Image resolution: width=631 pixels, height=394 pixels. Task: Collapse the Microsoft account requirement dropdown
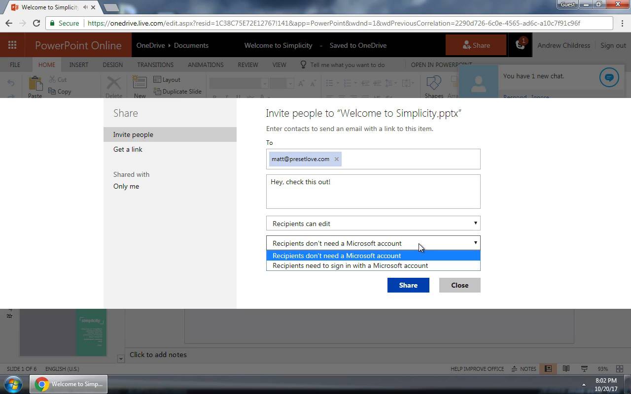pyautogui.click(x=373, y=243)
